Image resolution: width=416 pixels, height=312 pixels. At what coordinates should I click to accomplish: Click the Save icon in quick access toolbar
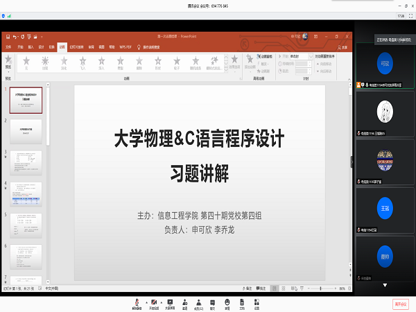click(x=7, y=36)
